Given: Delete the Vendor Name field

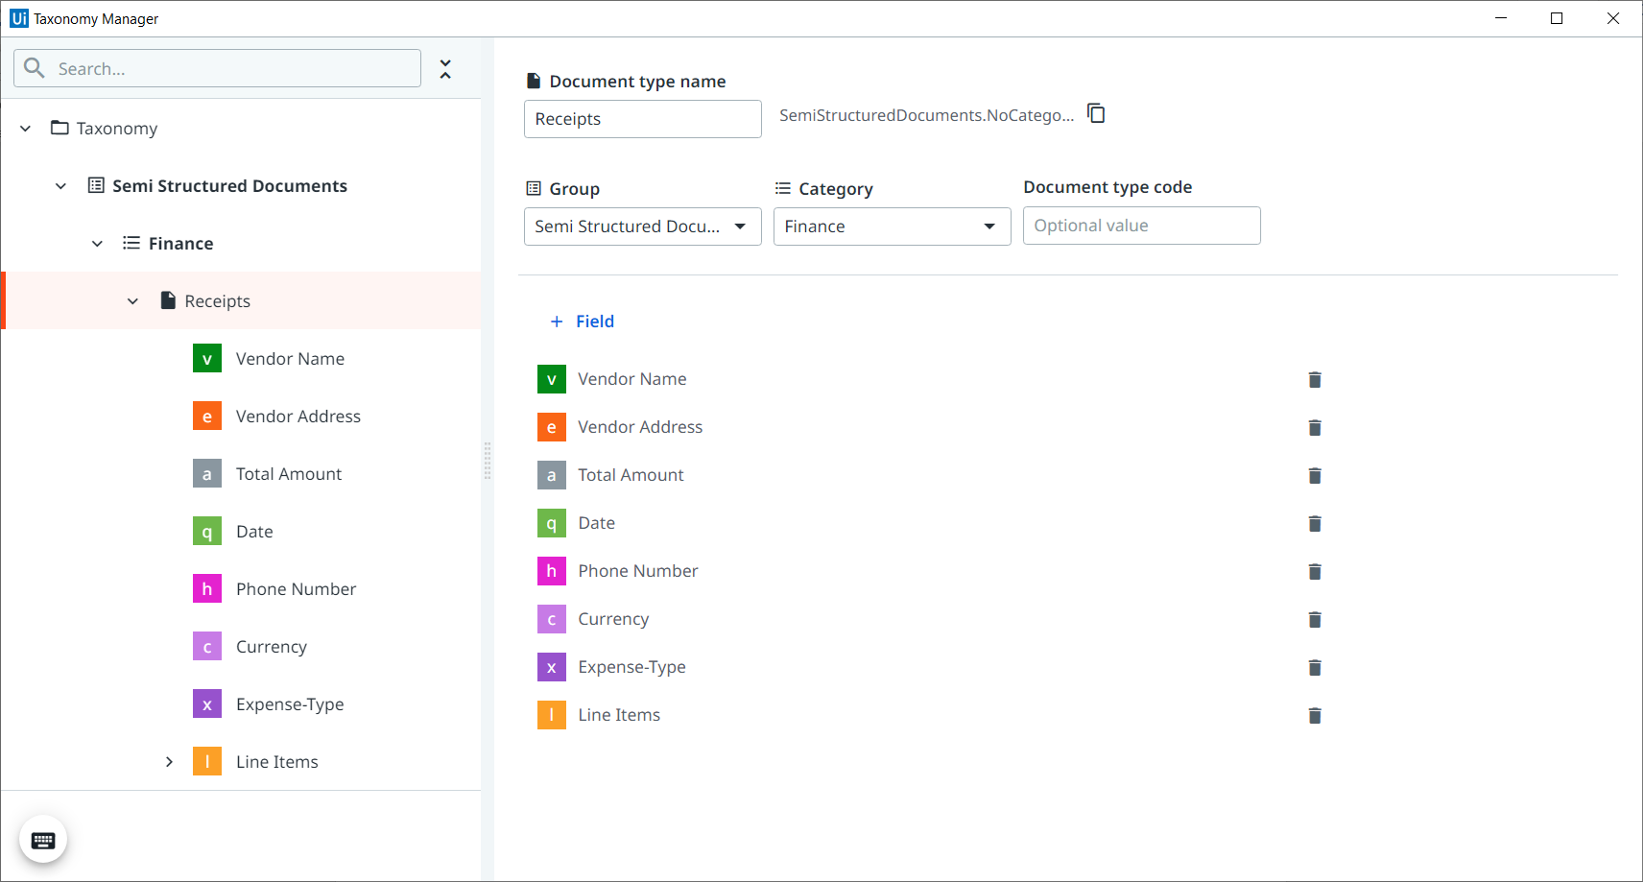Looking at the screenshot, I should coord(1315,380).
